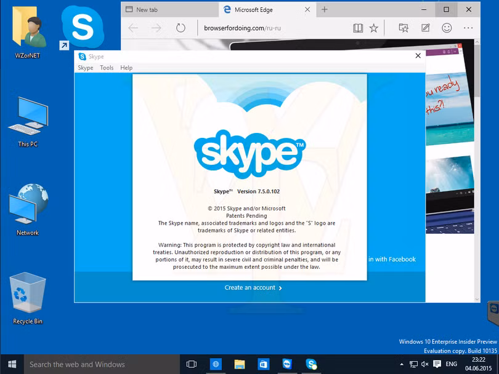Open the Help menu in Skype
This screenshot has width=499, height=374.
[126, 68]
